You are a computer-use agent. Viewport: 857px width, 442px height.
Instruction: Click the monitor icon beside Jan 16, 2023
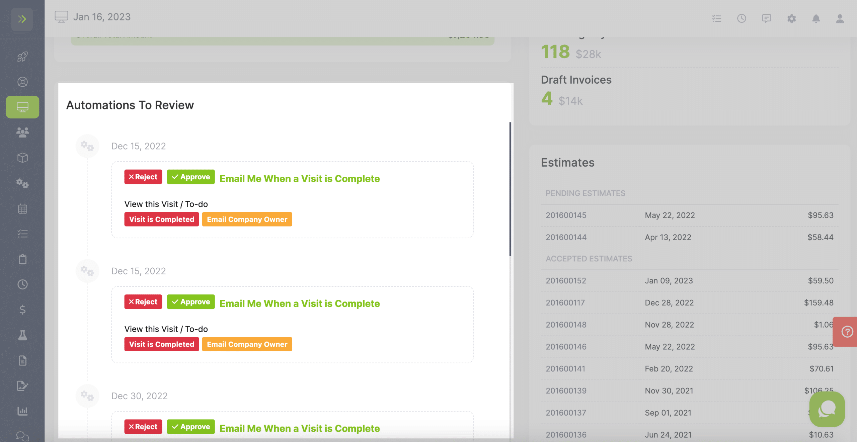click(61, 17)
